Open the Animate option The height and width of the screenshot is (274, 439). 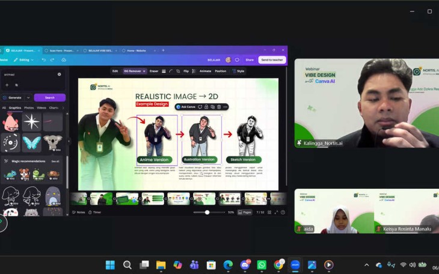205,71
